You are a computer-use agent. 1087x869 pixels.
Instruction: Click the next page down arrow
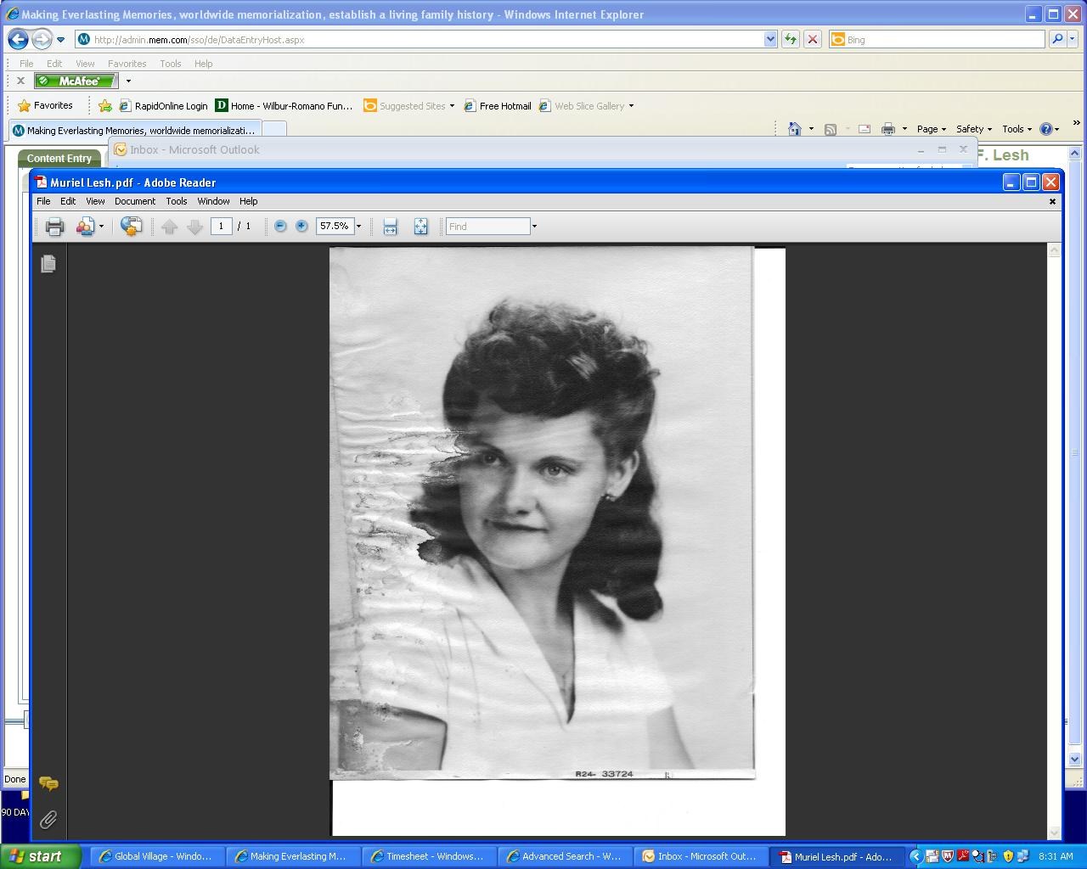click(194, 226)
